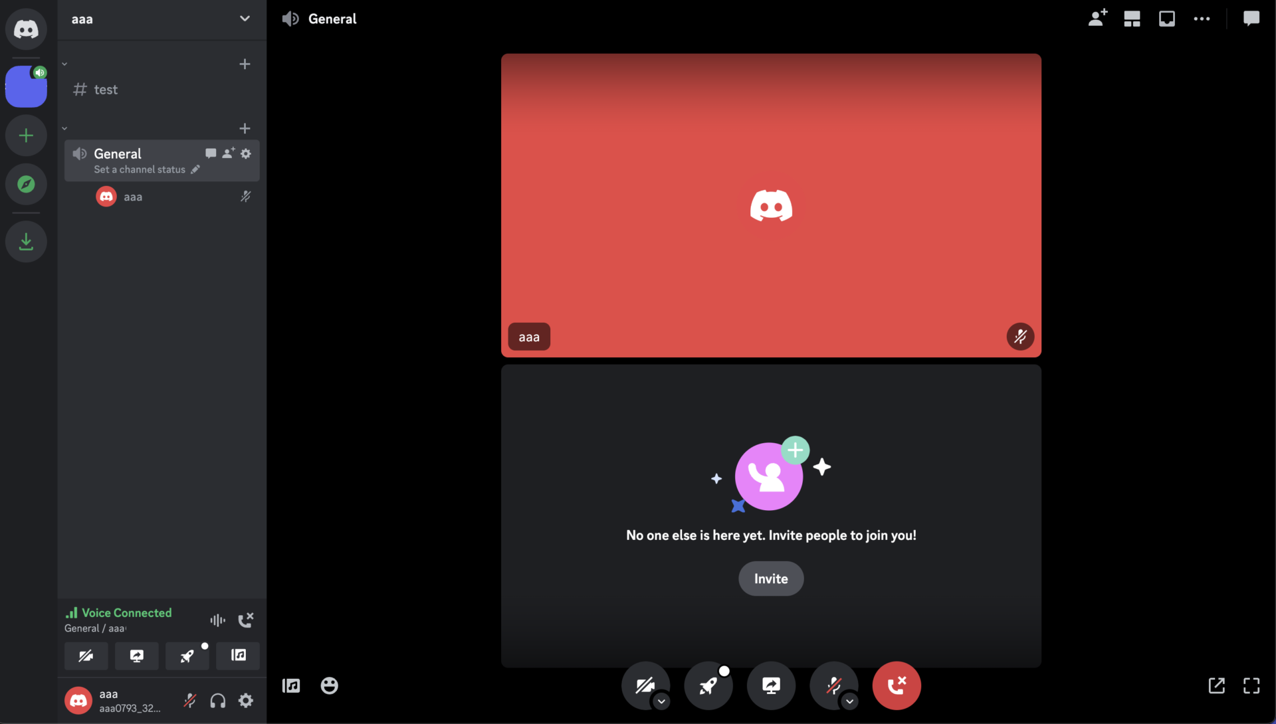Switch to the General voice channel
This screenshot has width=1276, height=724.
tap(118, 153)
